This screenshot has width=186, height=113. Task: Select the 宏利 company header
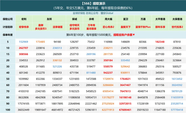(x=24, y=19)
